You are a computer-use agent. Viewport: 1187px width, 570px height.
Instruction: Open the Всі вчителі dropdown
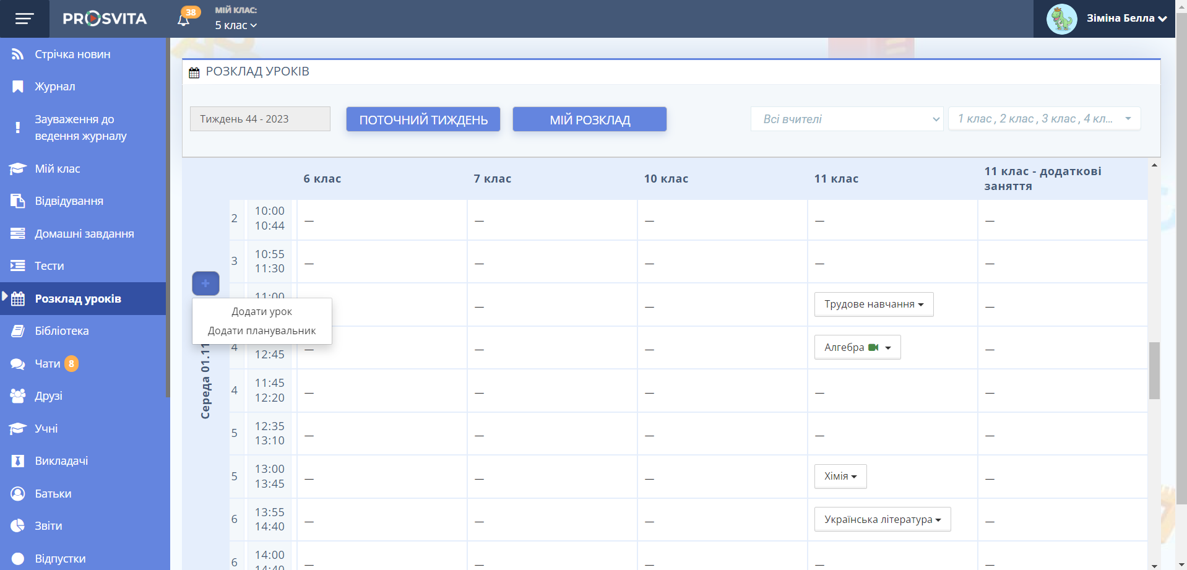(847, 119)
